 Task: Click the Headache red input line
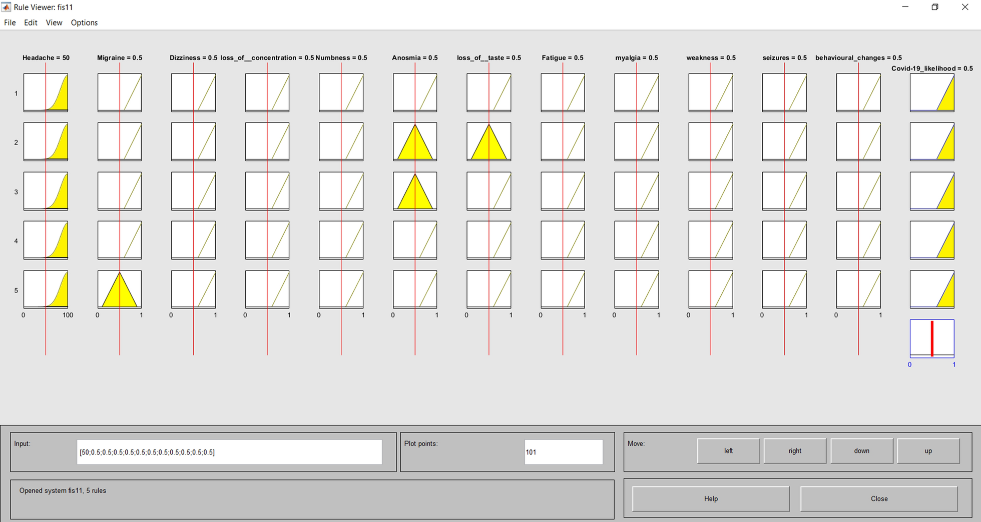point(46,335)
